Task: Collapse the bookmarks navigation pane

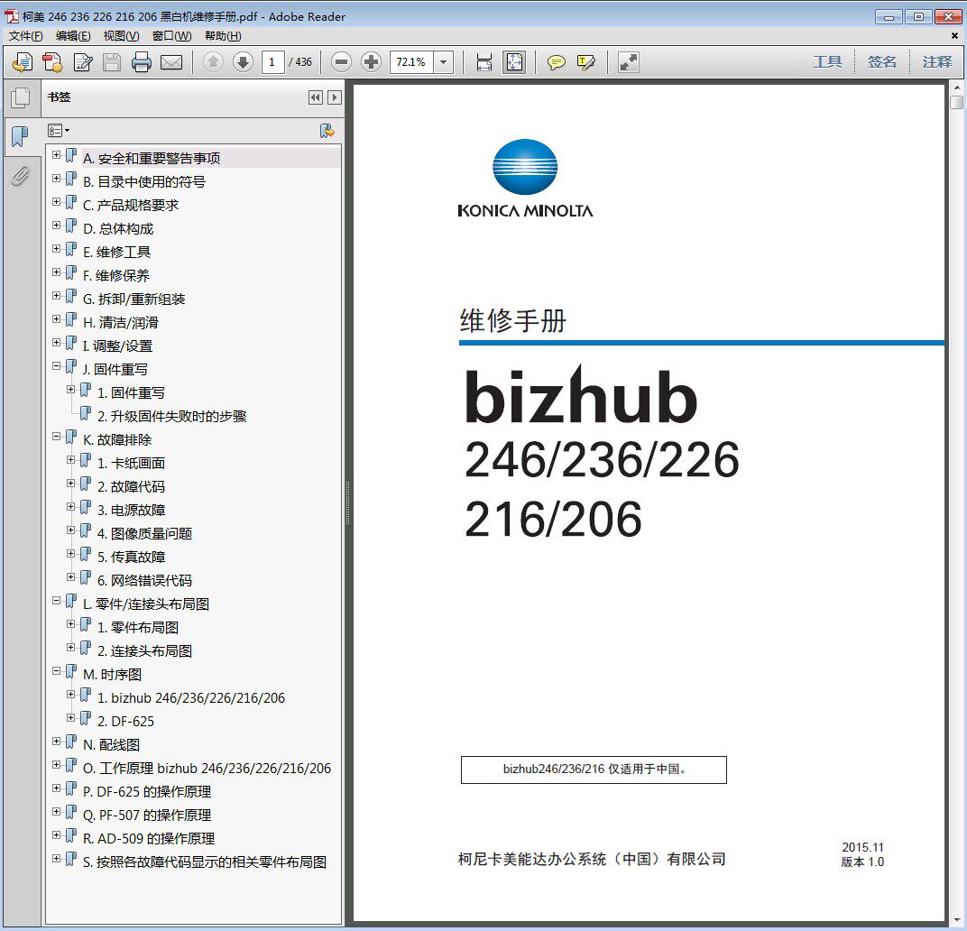Action: 316,97
